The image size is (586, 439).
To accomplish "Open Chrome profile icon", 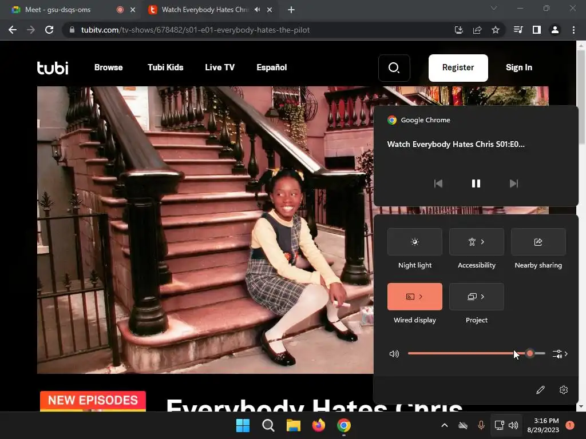I will click(x=555, y=30).
